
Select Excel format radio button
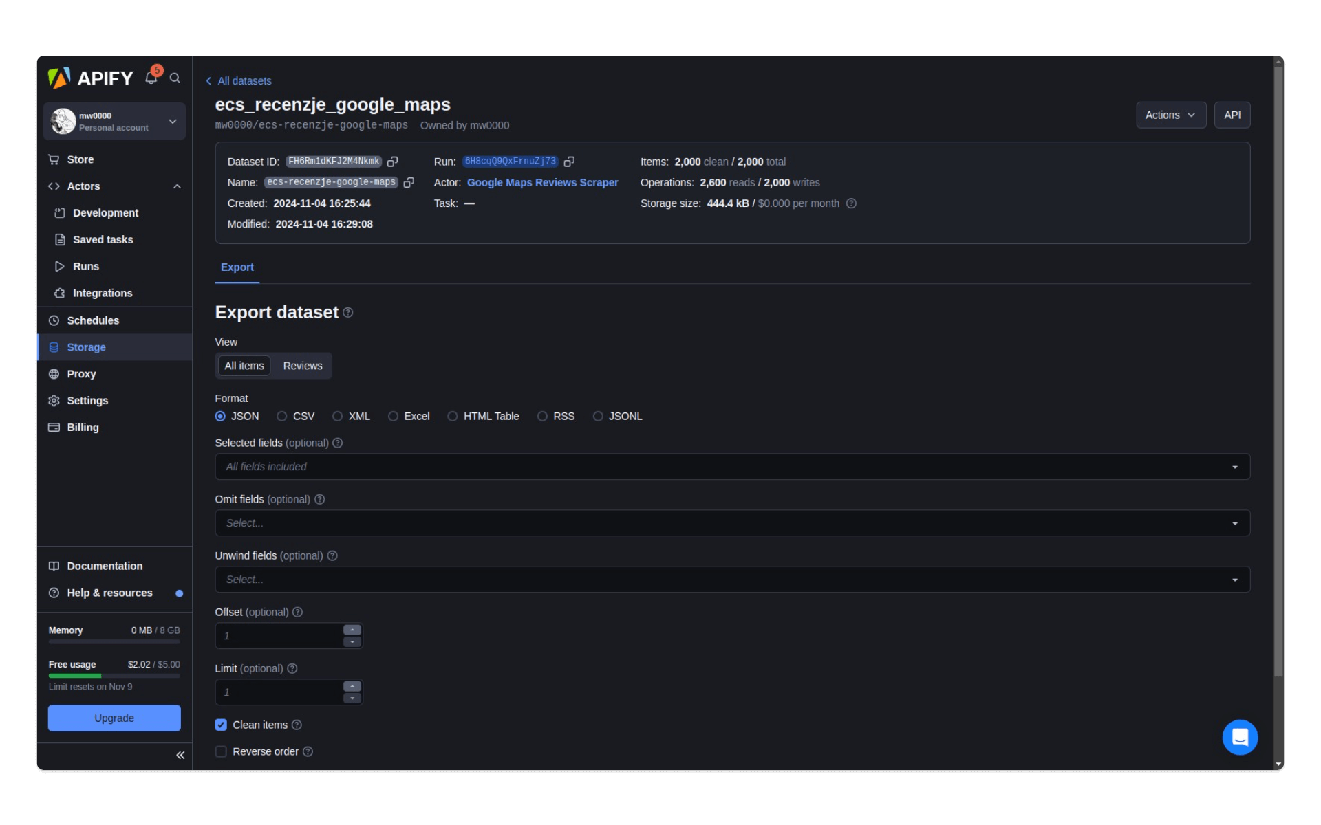click(x=393, y=417)
